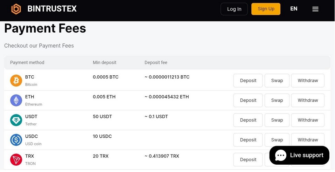Click the 50 USDT min deposit value
The width and height of the screenshot is (335, 172).
click(x=102, y=117)
